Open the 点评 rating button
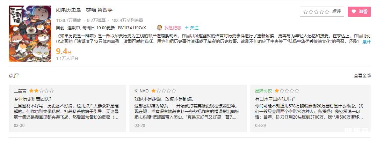377x143 pixels. 322,12
